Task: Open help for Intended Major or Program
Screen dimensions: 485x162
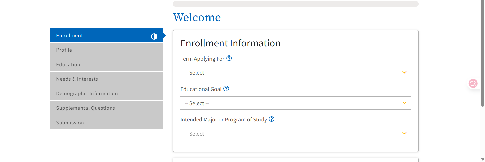Action: click(x=272, y=119)
